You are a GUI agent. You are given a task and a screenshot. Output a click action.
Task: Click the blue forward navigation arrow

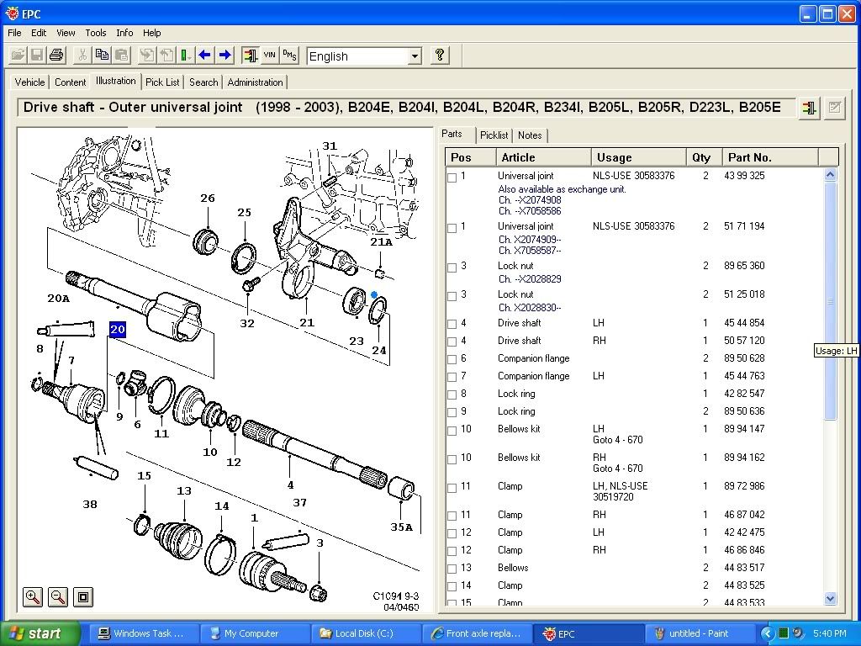click(x=224, y=55)
